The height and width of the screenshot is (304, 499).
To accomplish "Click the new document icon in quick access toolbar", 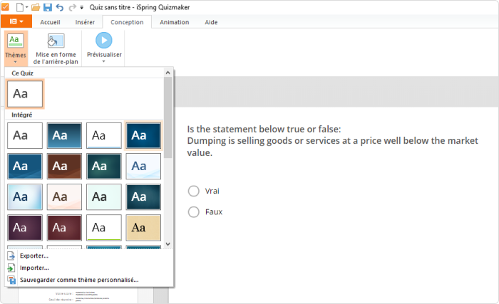I will tap(20, 7).
